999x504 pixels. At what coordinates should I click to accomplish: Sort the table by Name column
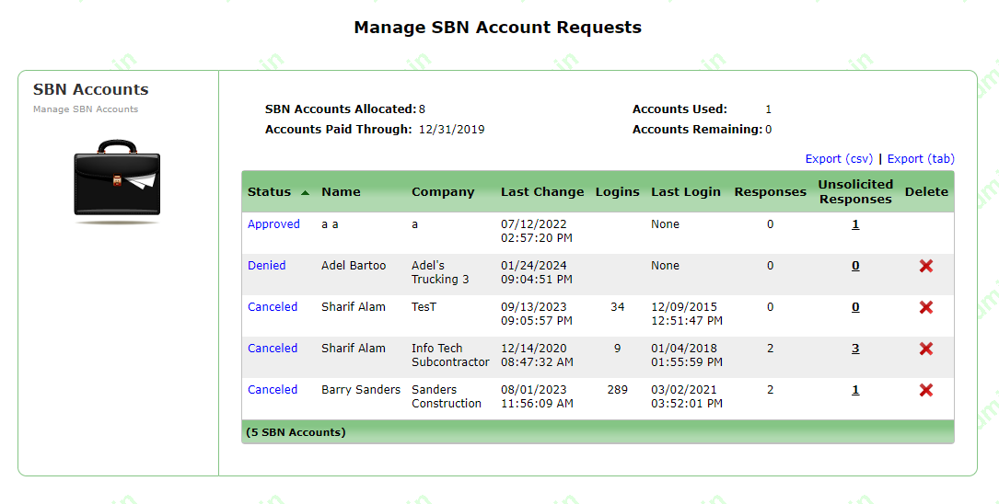click(x=341, y=192)
